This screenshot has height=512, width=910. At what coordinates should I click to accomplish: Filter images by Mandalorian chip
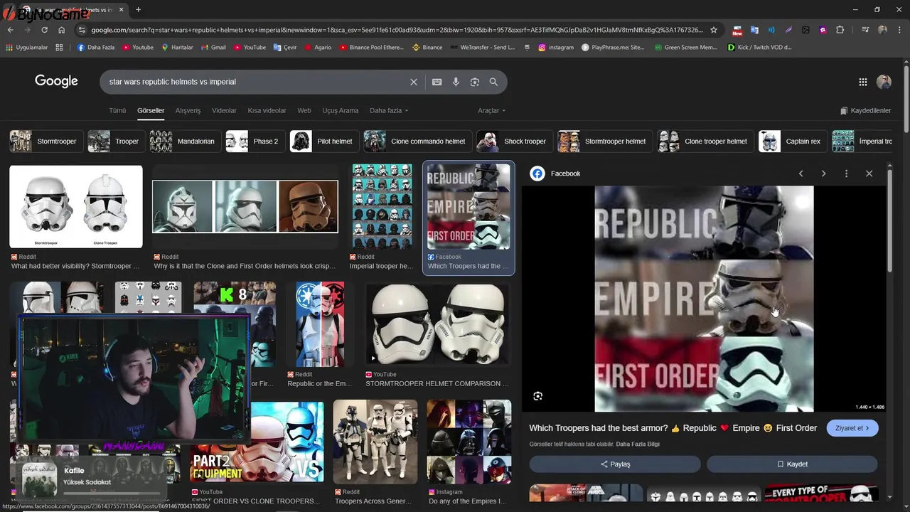pyautogui.click(x=185, y=142)
